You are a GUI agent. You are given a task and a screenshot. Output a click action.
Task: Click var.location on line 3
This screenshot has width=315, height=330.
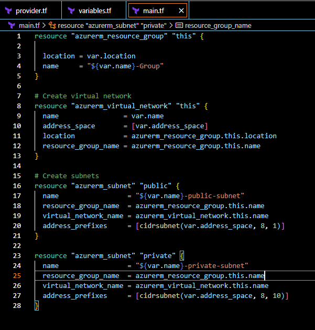(111, 56)
